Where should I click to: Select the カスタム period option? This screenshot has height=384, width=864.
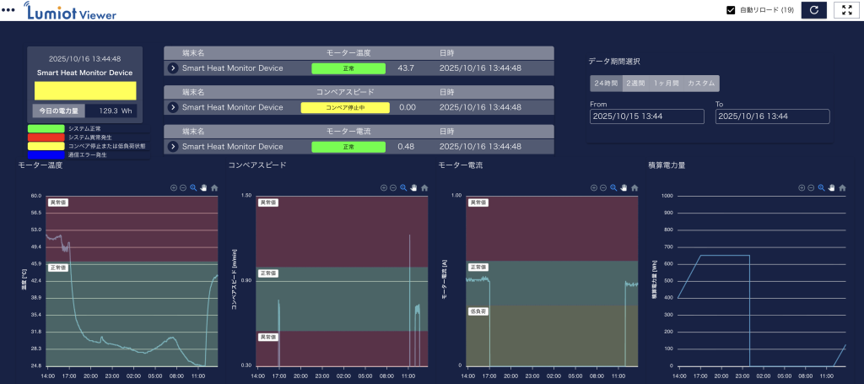pyautogui.click(x=702, y=84)
